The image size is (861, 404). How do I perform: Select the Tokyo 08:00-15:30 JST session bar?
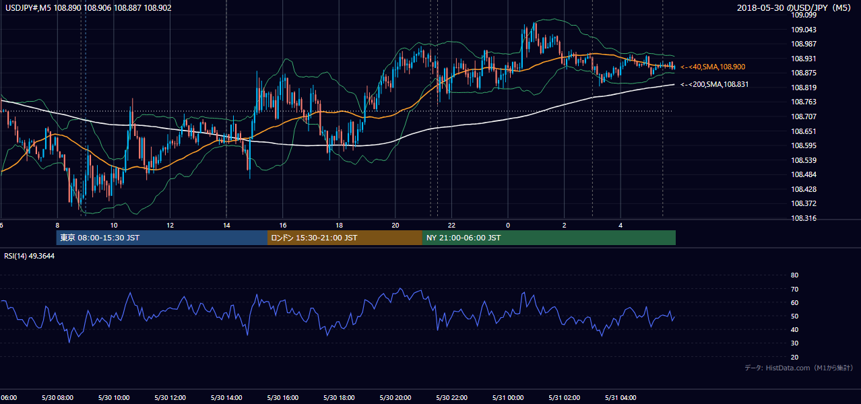pyautogui.click(x=162, y=238)
